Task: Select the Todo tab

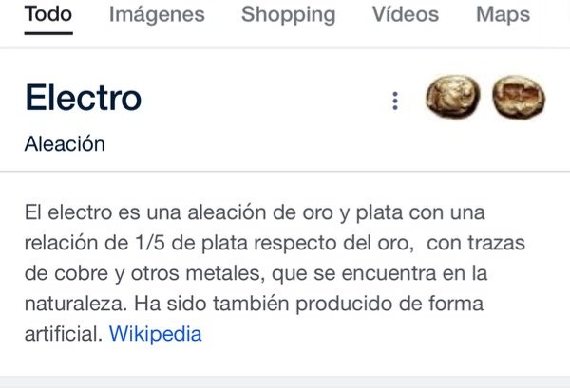Action: click(x=48, y=14)
